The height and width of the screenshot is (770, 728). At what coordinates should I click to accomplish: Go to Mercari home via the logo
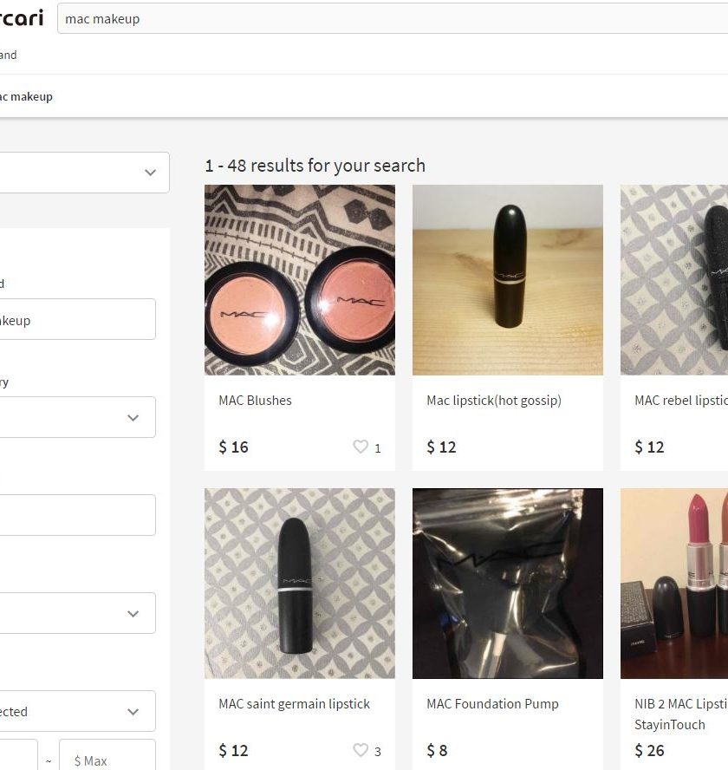coord(22,17)
